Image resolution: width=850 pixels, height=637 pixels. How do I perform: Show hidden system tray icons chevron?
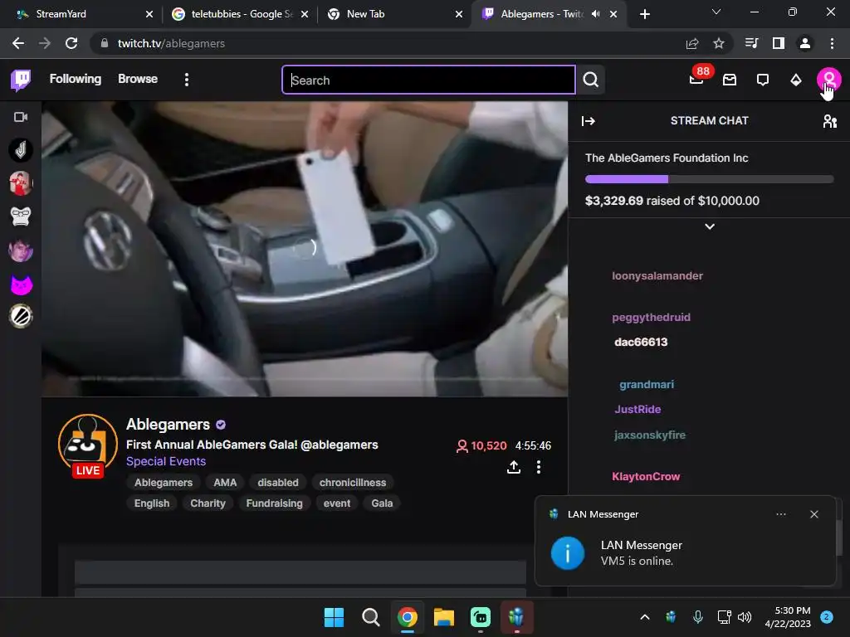pos(645,617)
